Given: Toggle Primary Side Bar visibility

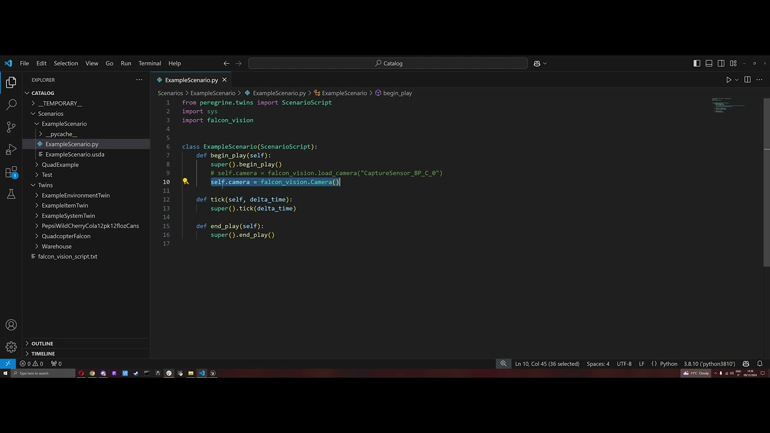Looking at the screenshot, I should point(697,63).
